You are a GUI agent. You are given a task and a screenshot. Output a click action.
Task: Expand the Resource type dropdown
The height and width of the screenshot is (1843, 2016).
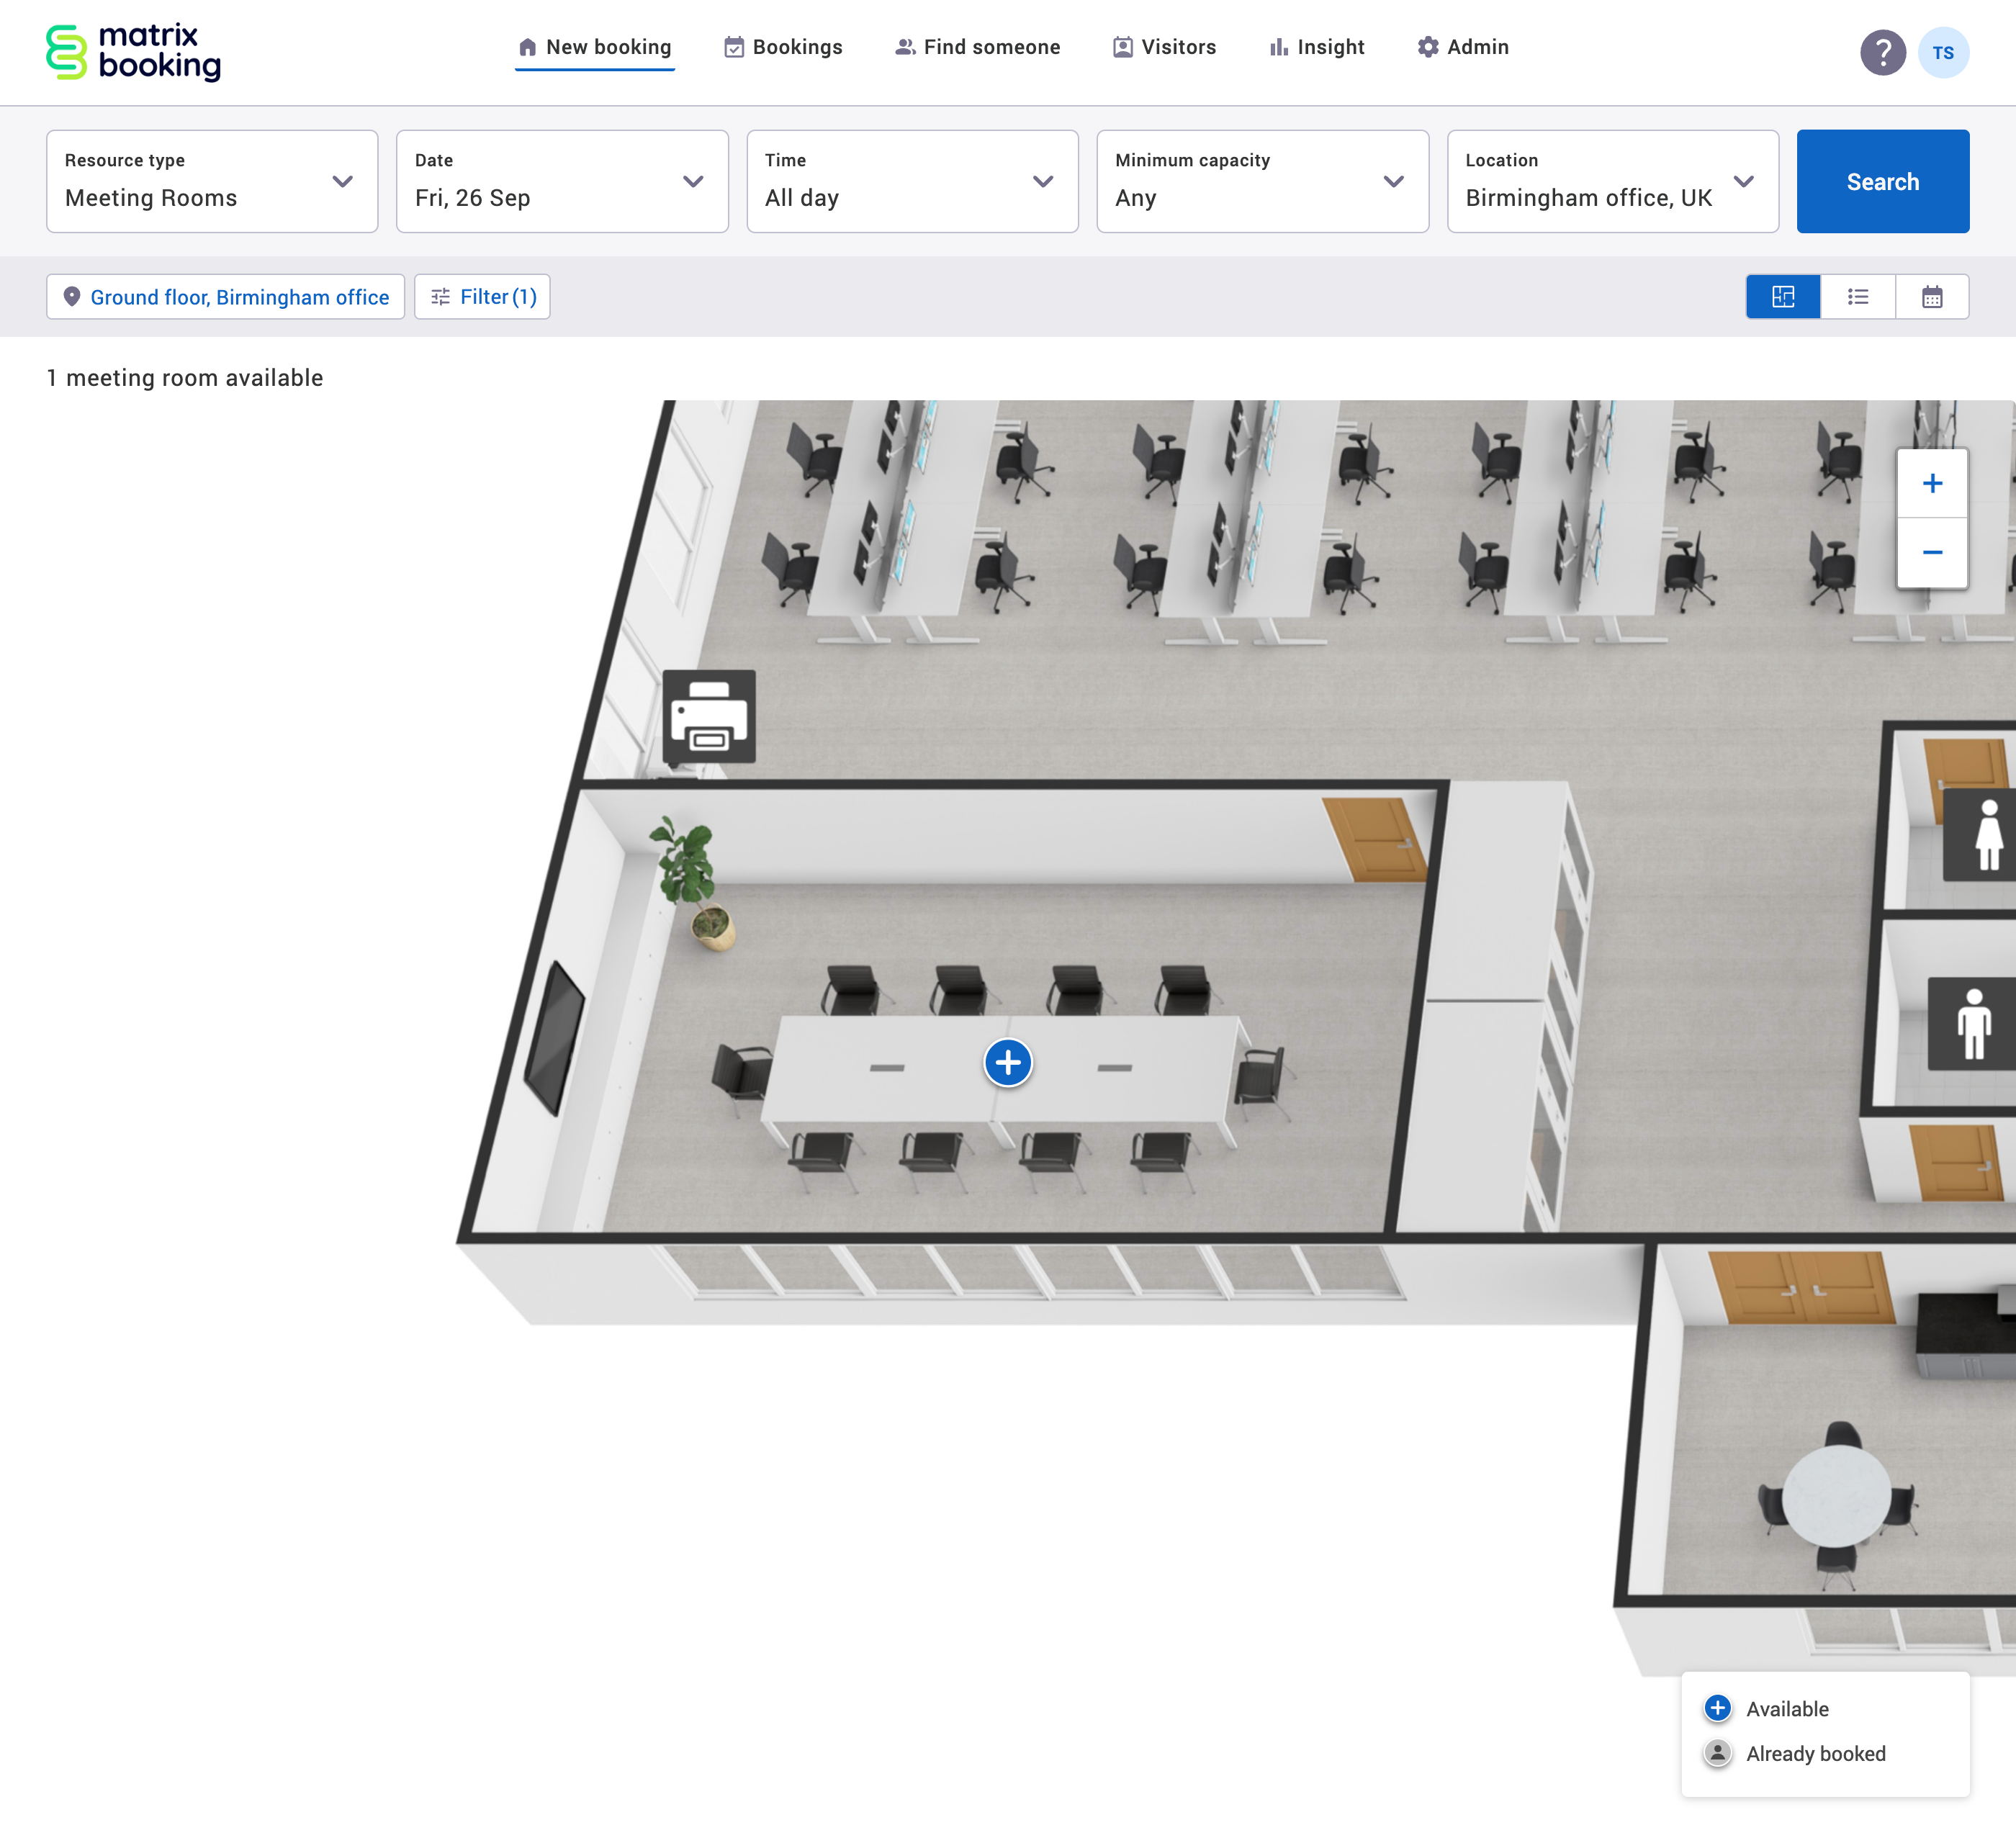(212, 181)
